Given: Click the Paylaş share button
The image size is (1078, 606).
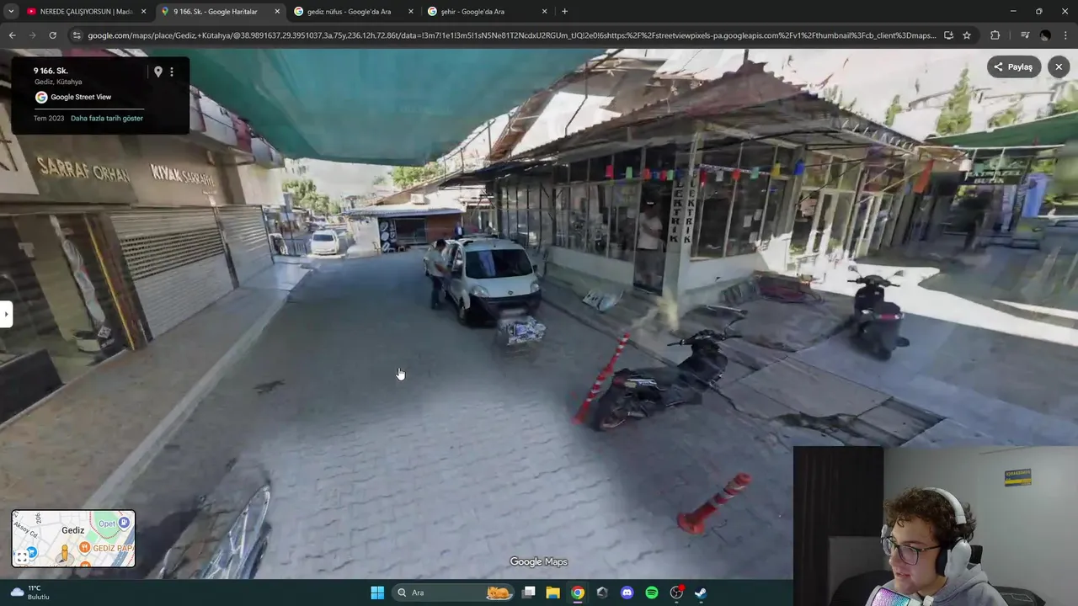Looking at the screenshot, I should click(1013, 66).
